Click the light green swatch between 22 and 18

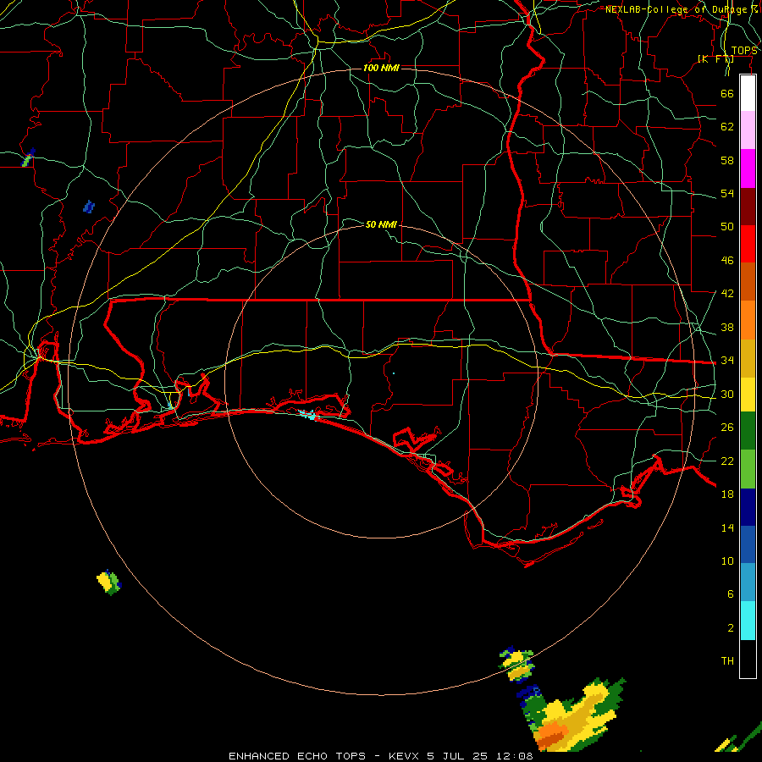[x=748, y=469]
